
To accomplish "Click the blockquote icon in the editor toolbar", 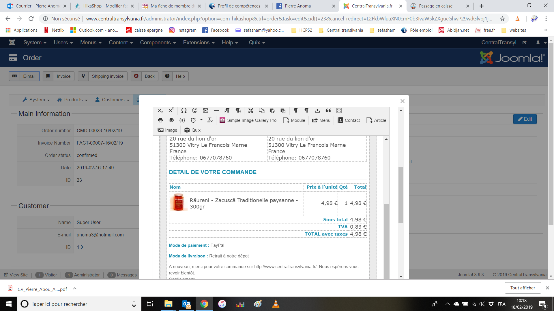I will point(328,111).
